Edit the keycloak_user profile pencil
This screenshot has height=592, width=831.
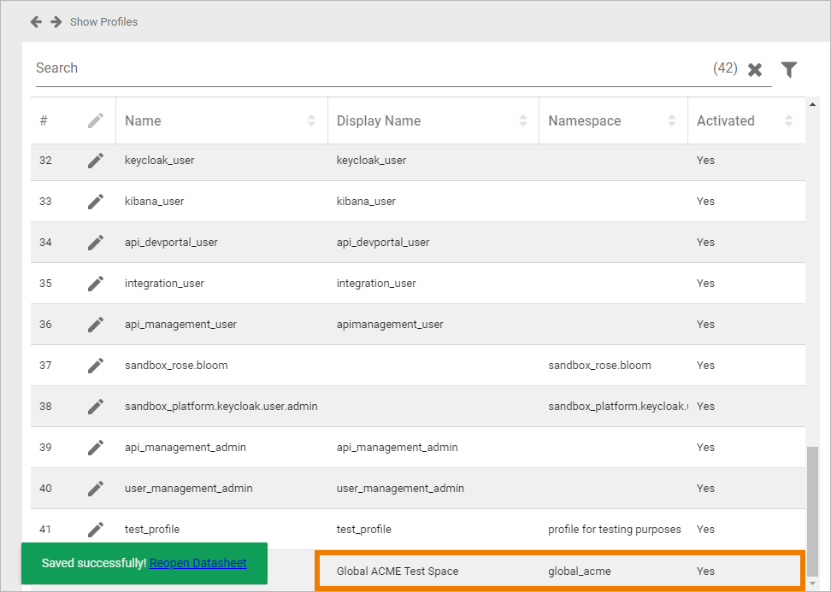[96, 161]
